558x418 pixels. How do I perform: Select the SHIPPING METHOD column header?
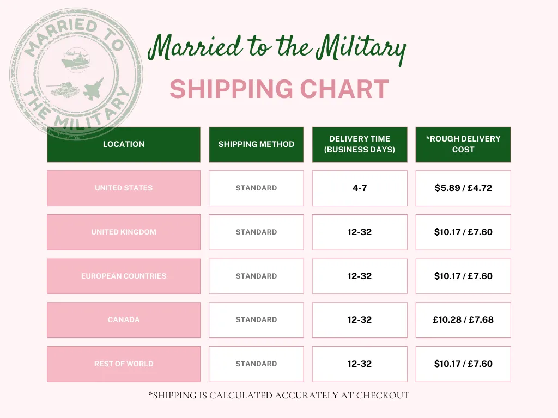pyautogui.click(x=256, y=144)
